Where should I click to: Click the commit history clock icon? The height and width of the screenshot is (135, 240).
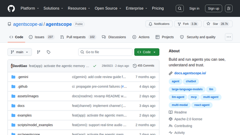click(135, 66)
